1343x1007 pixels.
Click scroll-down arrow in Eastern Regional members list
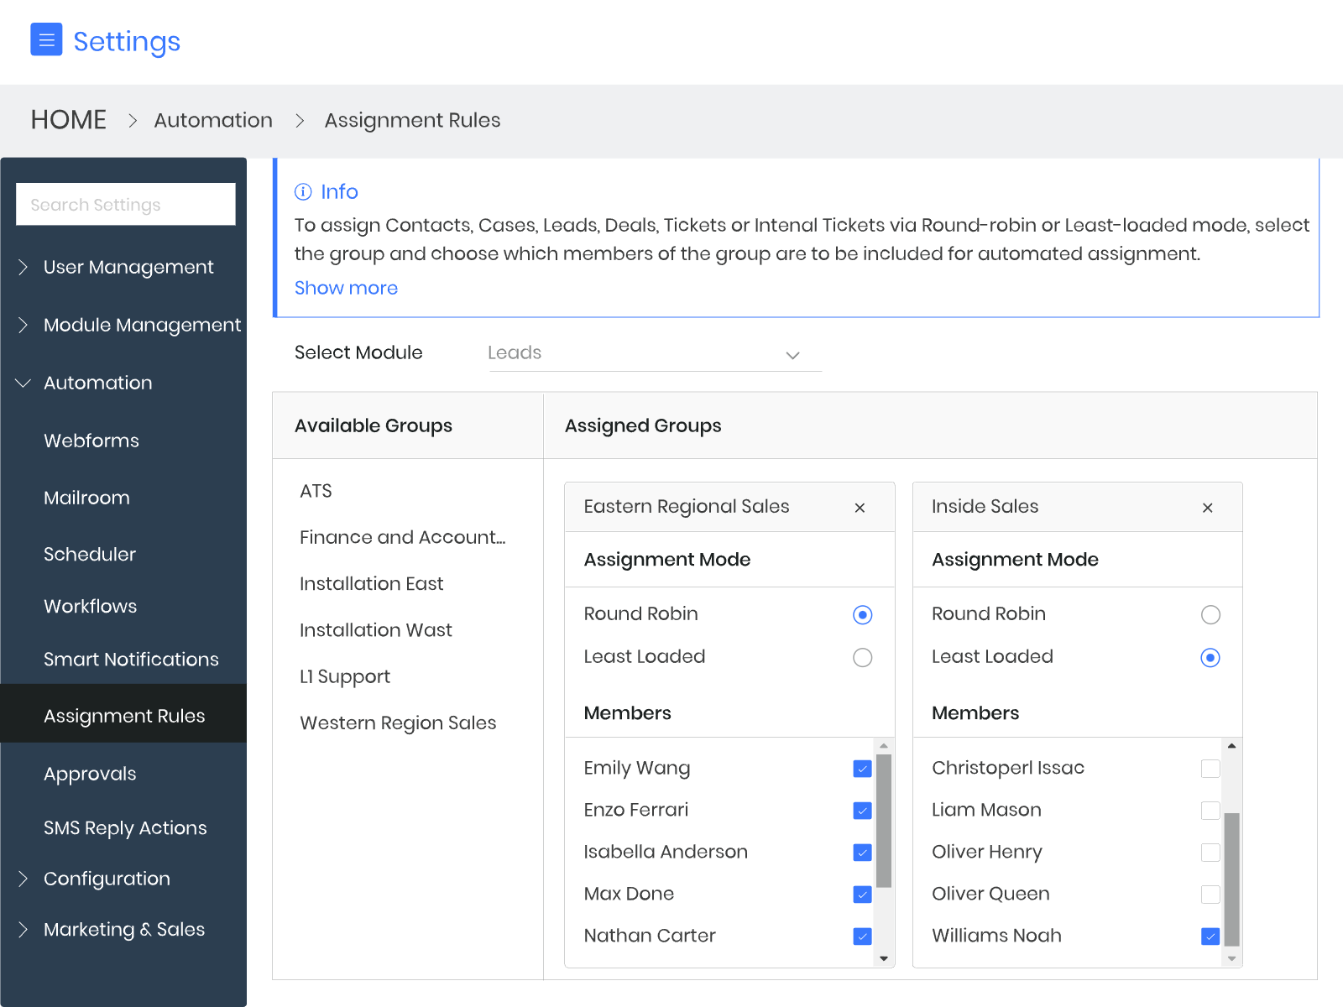[884, 958]
